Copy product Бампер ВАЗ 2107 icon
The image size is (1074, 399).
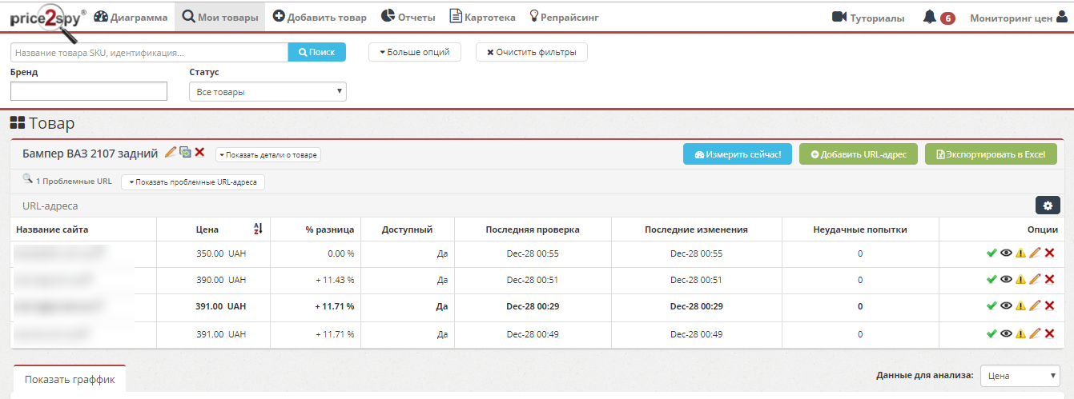click(x=185, y=152)
